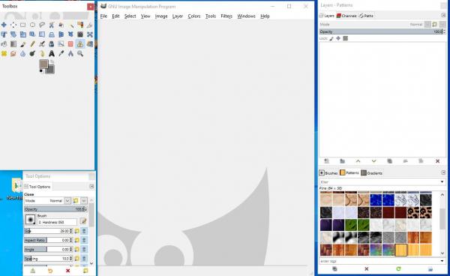Select the highlighted Pine pattern thumbnail
Viewport: 450px width, 276px height.
(x=401, y=250)
